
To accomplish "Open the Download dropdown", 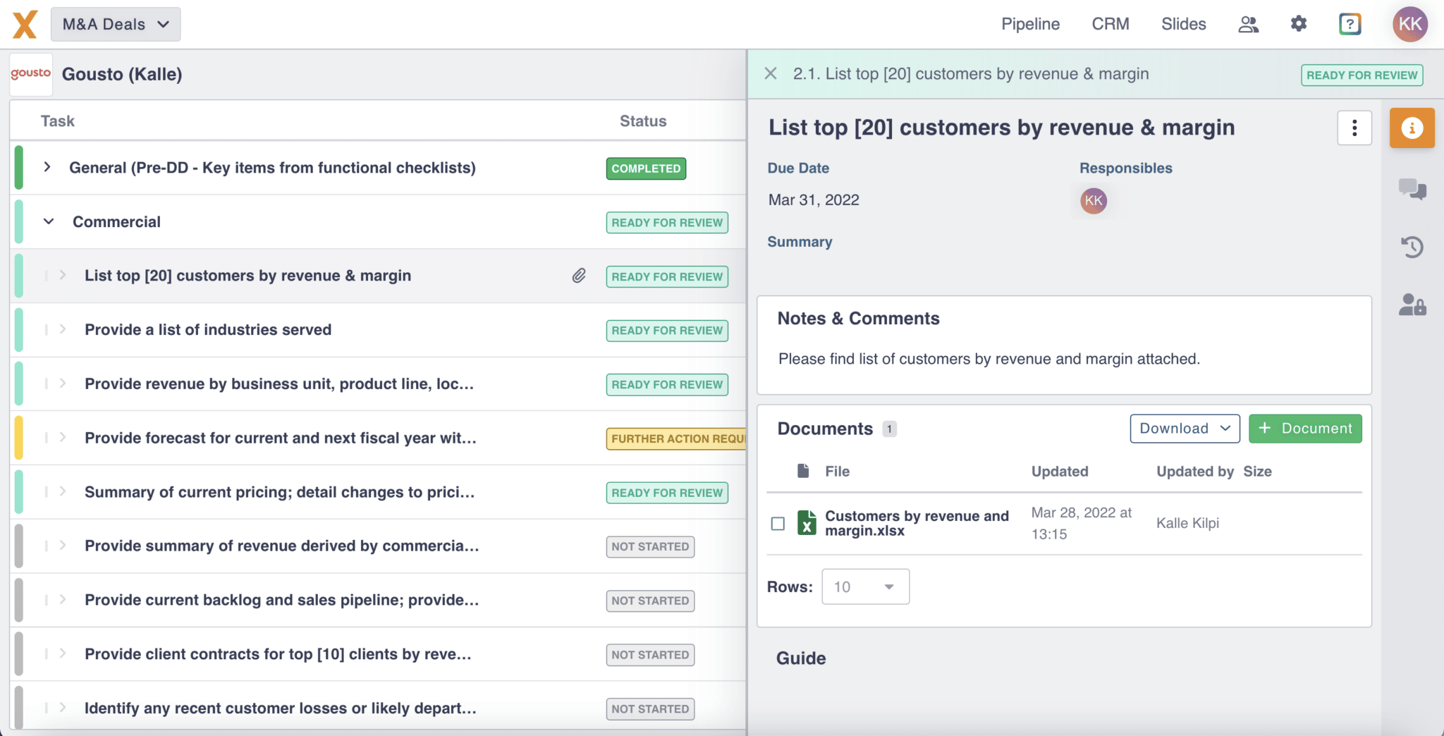I will pos(1185,429).
